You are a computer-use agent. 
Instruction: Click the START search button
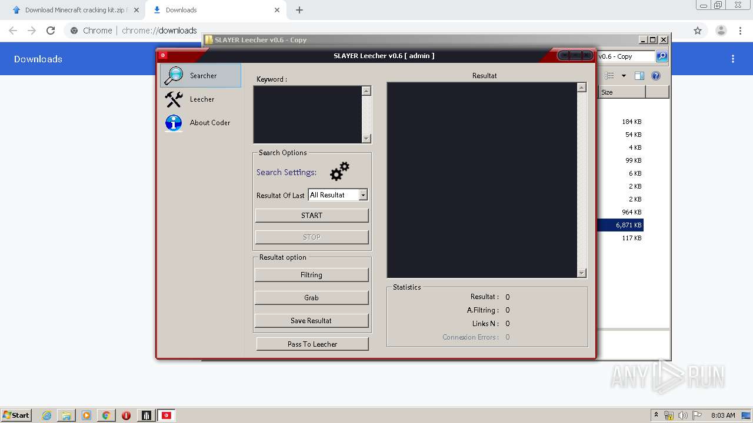pyautogui.click(x=312, y=216)
